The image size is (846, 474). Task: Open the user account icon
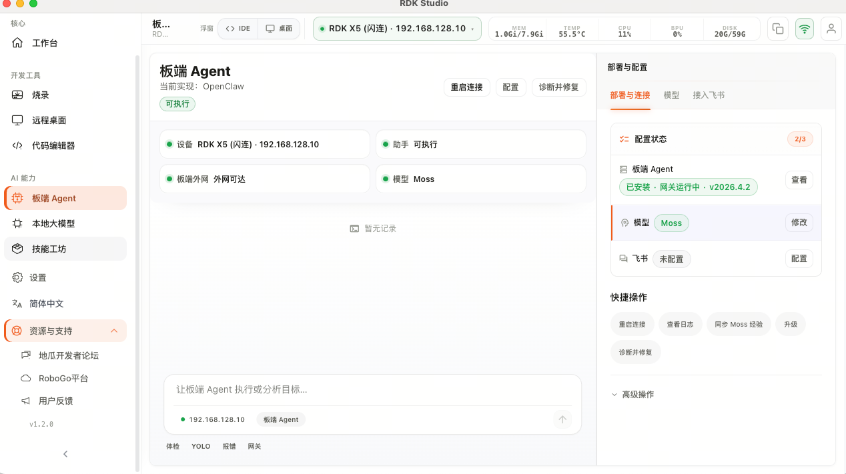[831, 29]
